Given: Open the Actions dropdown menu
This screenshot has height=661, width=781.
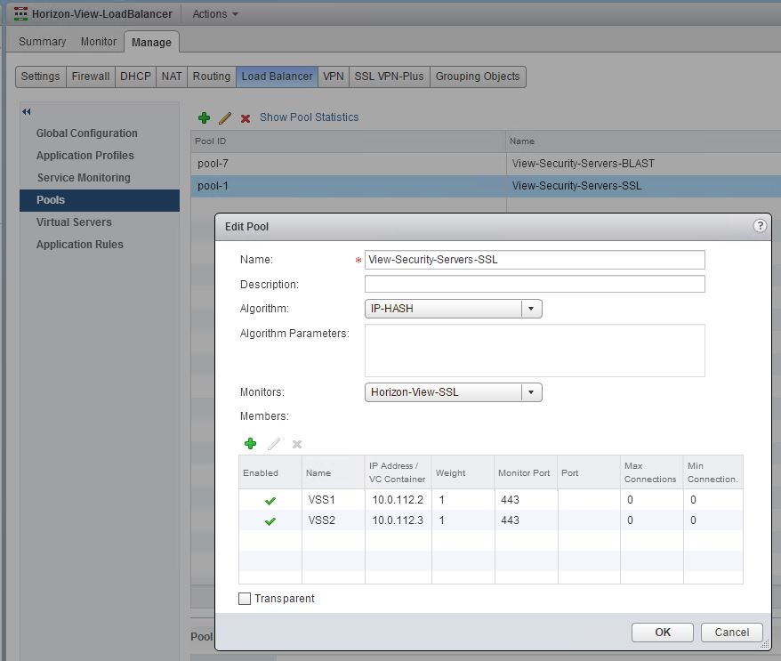Looking at the screenshot, I should [x=215, y=14].
